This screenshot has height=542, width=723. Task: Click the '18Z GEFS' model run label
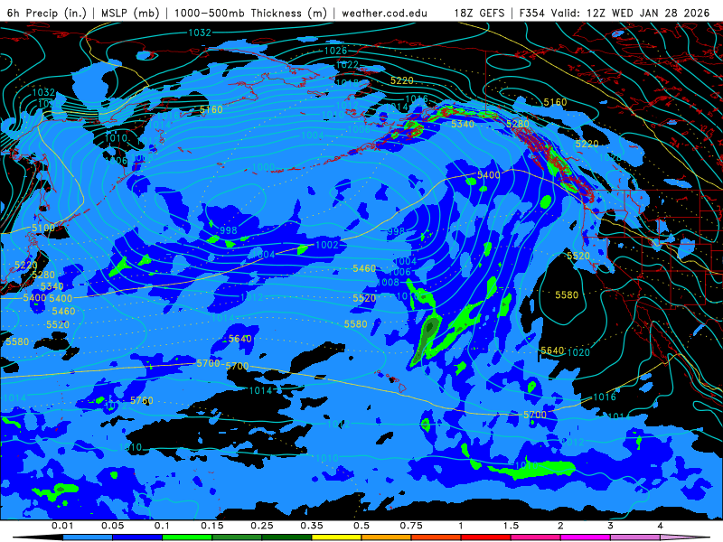pyautogui.click(x=480, y=13)
